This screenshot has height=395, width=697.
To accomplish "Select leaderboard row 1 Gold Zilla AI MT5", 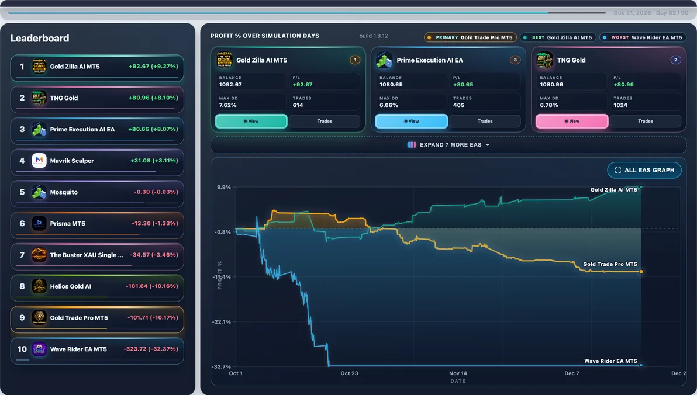I will (x=97, y=68).
